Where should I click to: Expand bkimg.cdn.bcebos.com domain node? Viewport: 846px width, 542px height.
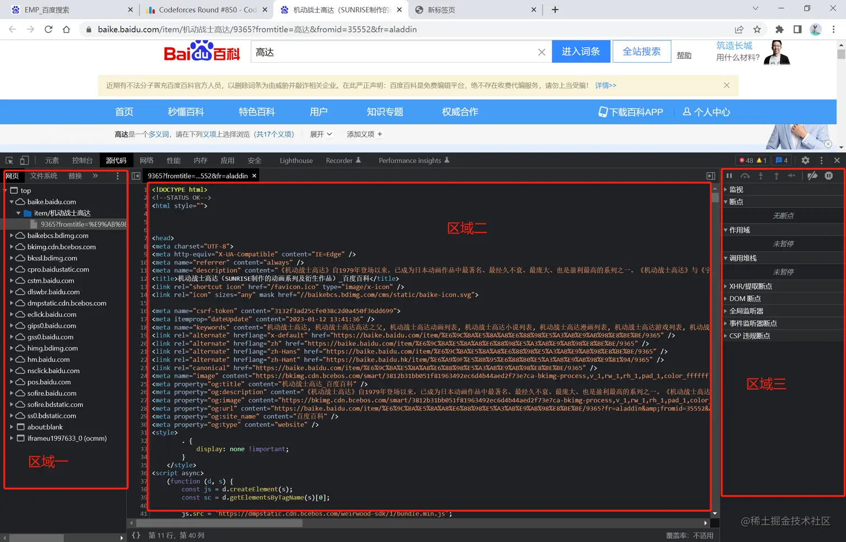pyautogui.click(x=11, y=246)
